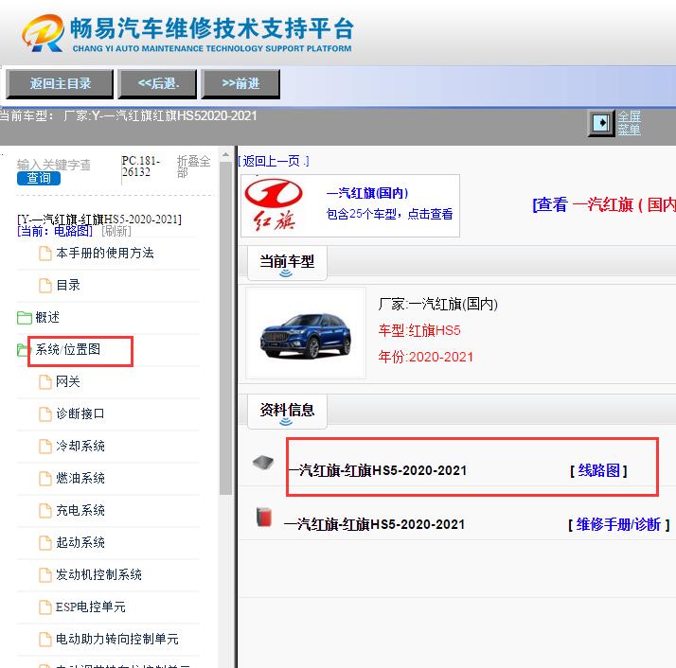Open the 诊断接口 entry

[x=80, y=413]
